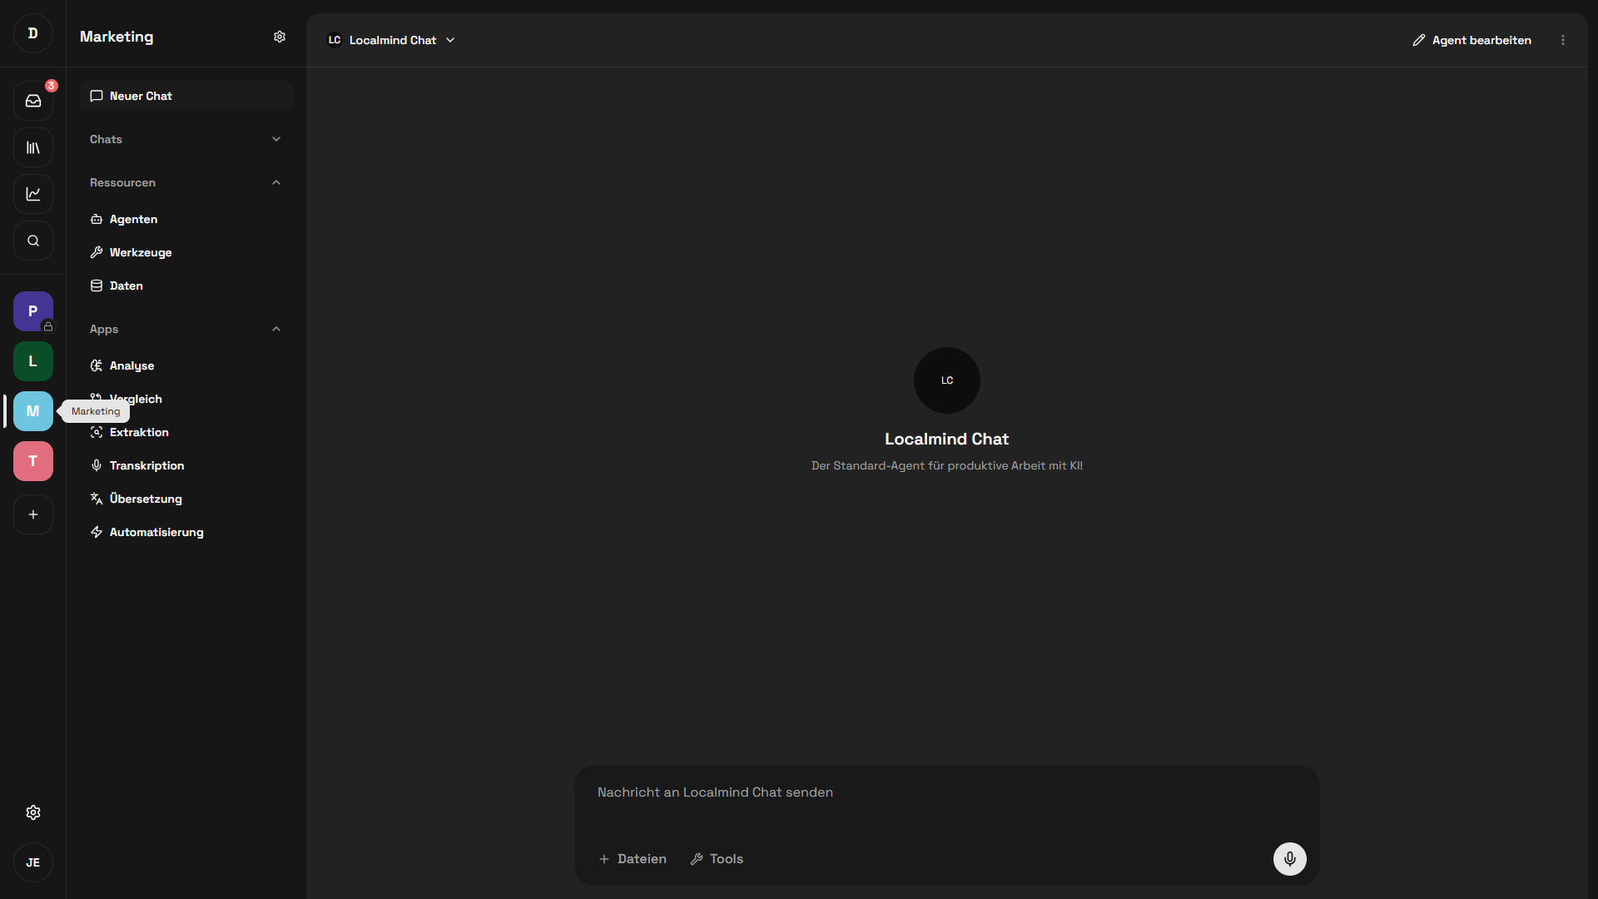
Task: Switch to the purple P workspace
Action: point(33,311)
